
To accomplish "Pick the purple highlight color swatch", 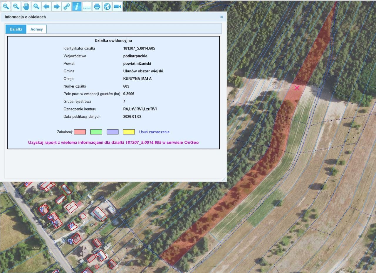I will pos(113,132).
